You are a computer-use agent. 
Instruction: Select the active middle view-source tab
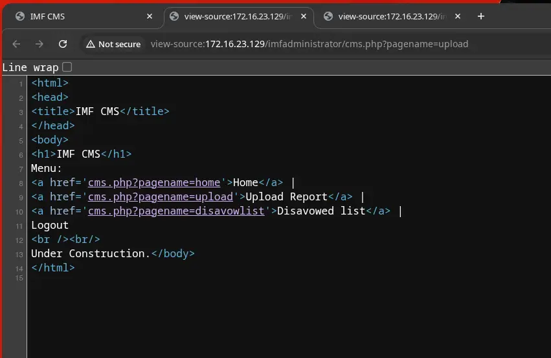click(233, 16)
